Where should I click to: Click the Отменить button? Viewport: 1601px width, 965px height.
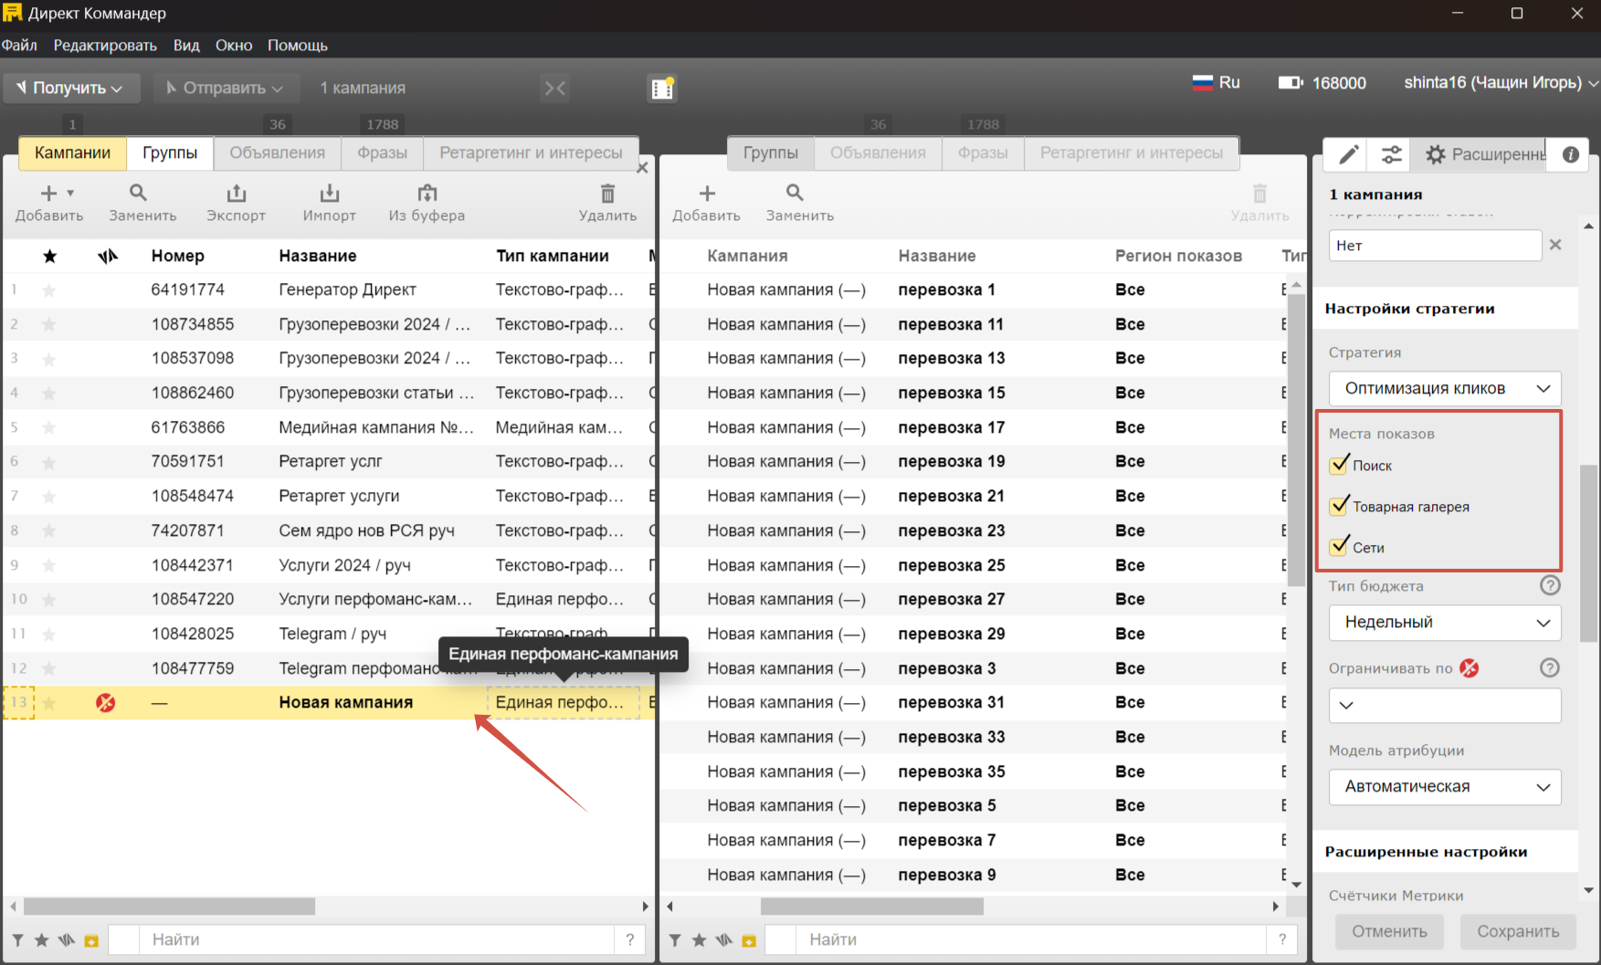click(1389, 931)
